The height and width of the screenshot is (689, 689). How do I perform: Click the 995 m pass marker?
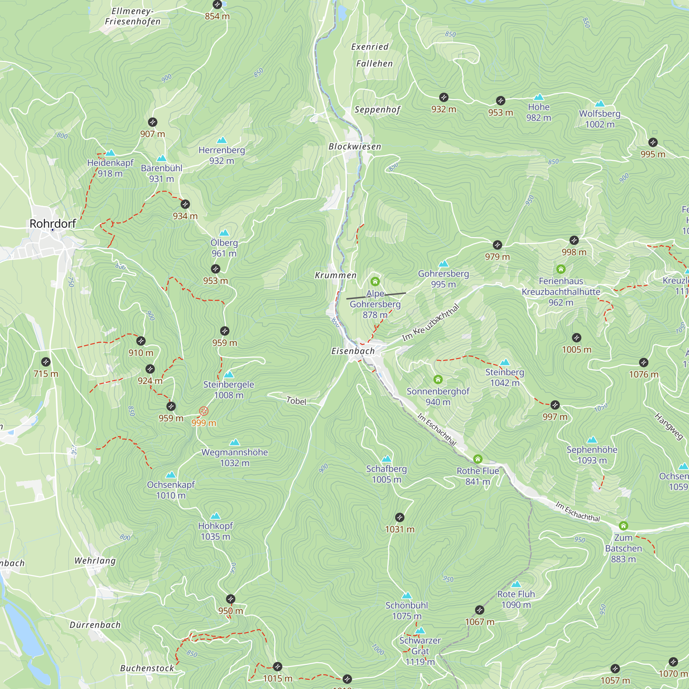pos(653,142)
